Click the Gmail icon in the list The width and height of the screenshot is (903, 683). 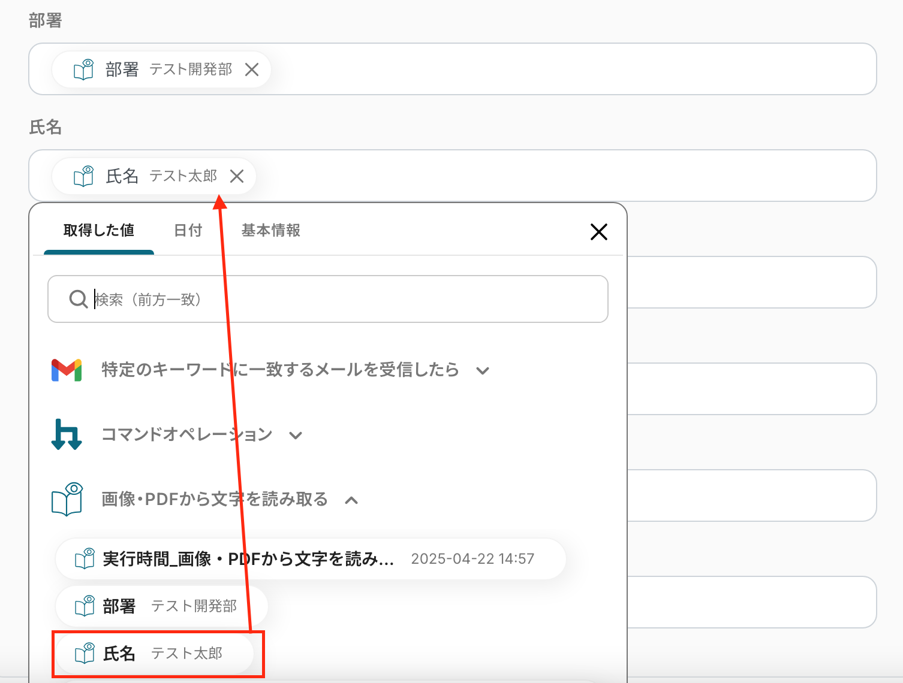coord(67,370)
